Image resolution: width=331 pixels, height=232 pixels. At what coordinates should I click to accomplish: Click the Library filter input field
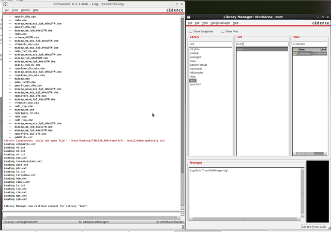210,44
